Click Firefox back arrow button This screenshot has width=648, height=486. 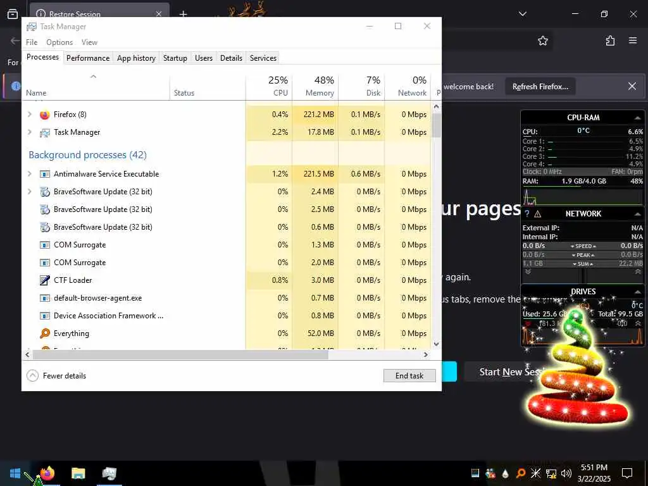15,40
